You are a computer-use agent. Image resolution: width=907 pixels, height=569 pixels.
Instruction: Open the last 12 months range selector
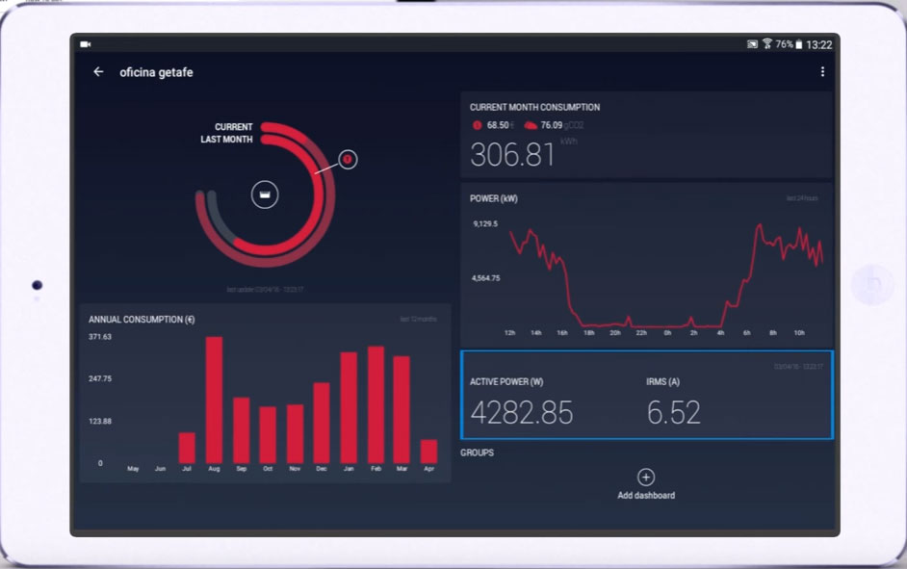pos(421,320)
